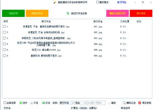The image size is (154, 110).
Task: Check the row 5 checkbox
Action: point(4,50)
